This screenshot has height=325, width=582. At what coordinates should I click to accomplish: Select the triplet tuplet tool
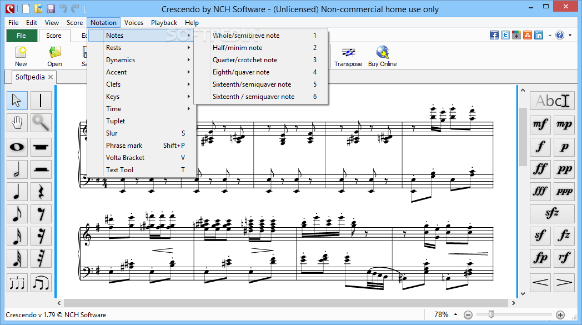coord(17,283)
